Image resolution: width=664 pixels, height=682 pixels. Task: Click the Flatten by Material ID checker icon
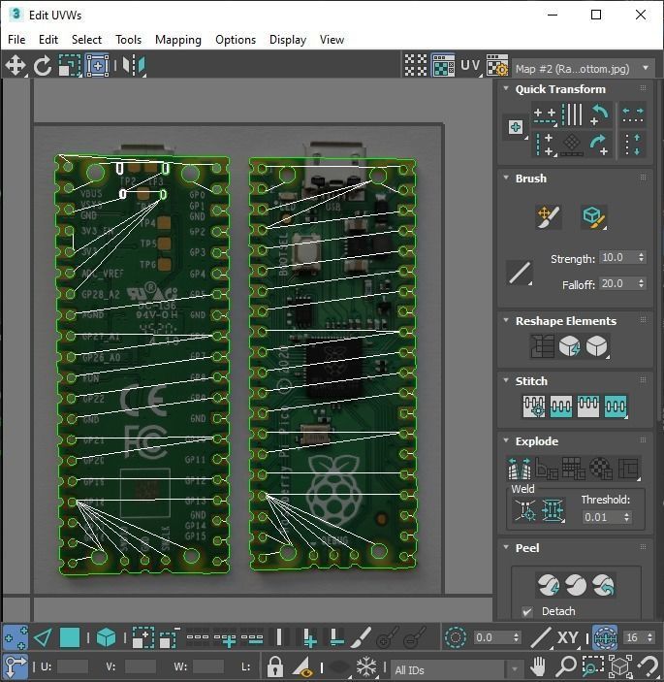click(601, 468)
